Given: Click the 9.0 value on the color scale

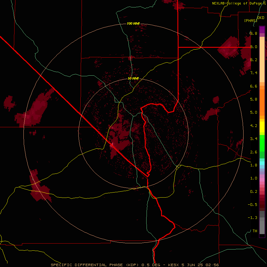Looking at the screenshot, I should click(x=254, y=47).
